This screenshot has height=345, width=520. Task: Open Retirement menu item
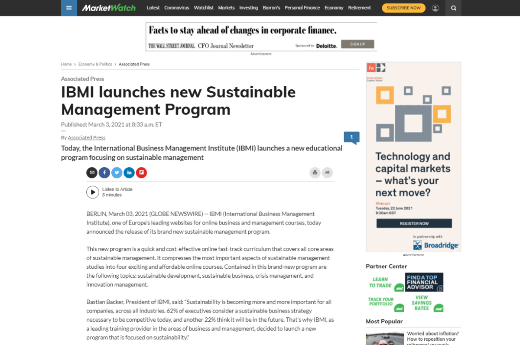tap(359, 8)
